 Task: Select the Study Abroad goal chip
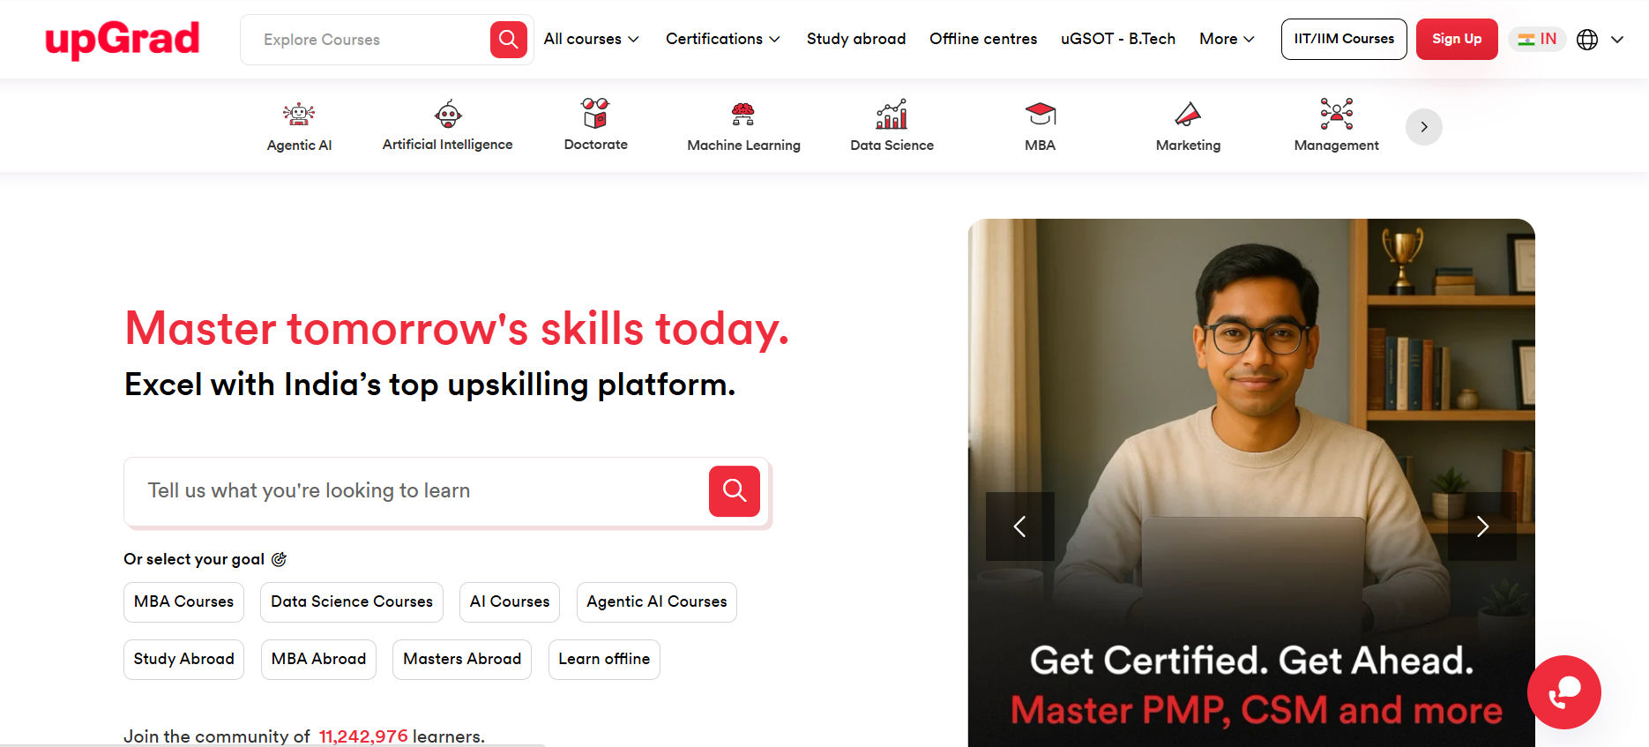[x=183, y=660]
